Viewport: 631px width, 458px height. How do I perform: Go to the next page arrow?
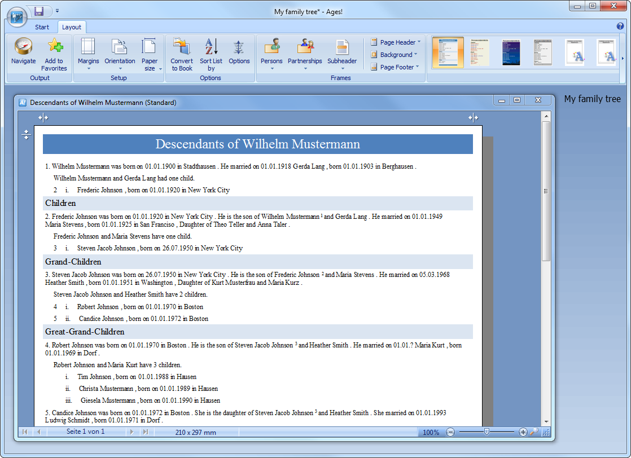point(132,432)
